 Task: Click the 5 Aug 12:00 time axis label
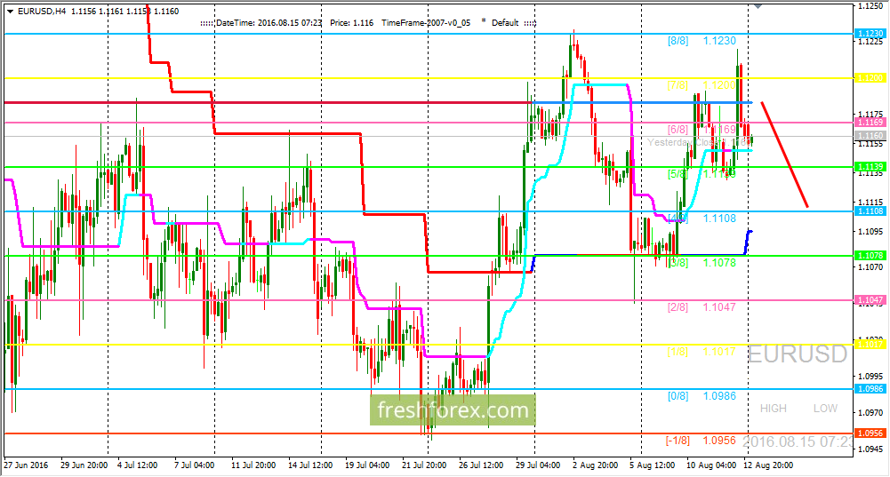(x=653, y=465)
